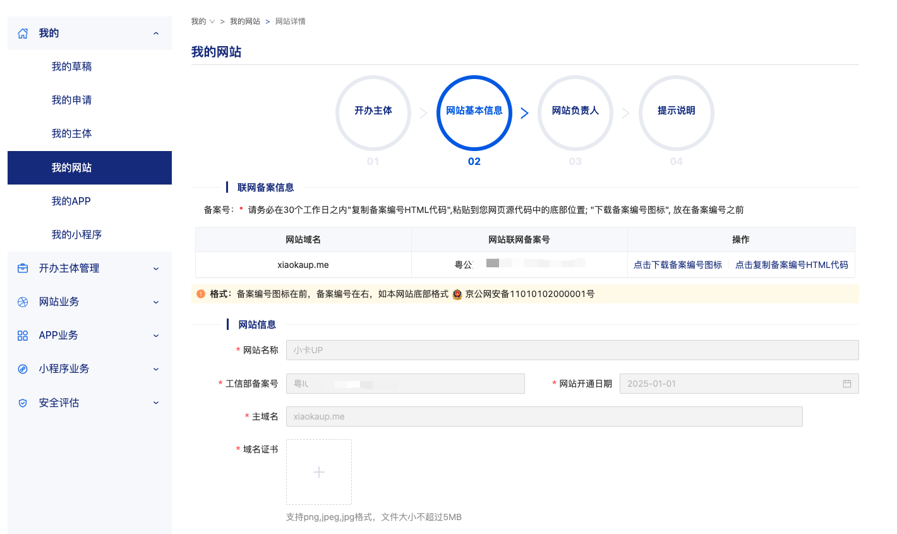Click 网站联网备案号 column header
Viewport: 897px width, 534px height.
click(519, 240)
